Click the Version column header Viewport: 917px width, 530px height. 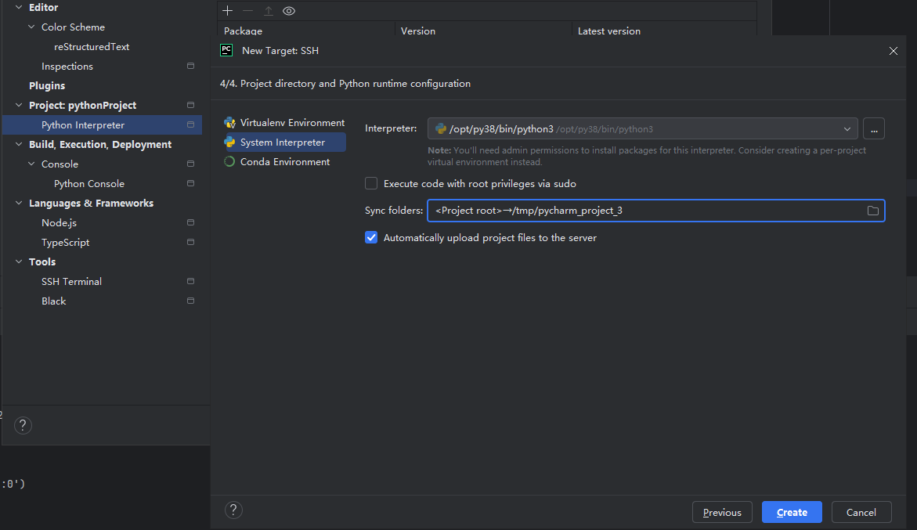coord(418,31)
